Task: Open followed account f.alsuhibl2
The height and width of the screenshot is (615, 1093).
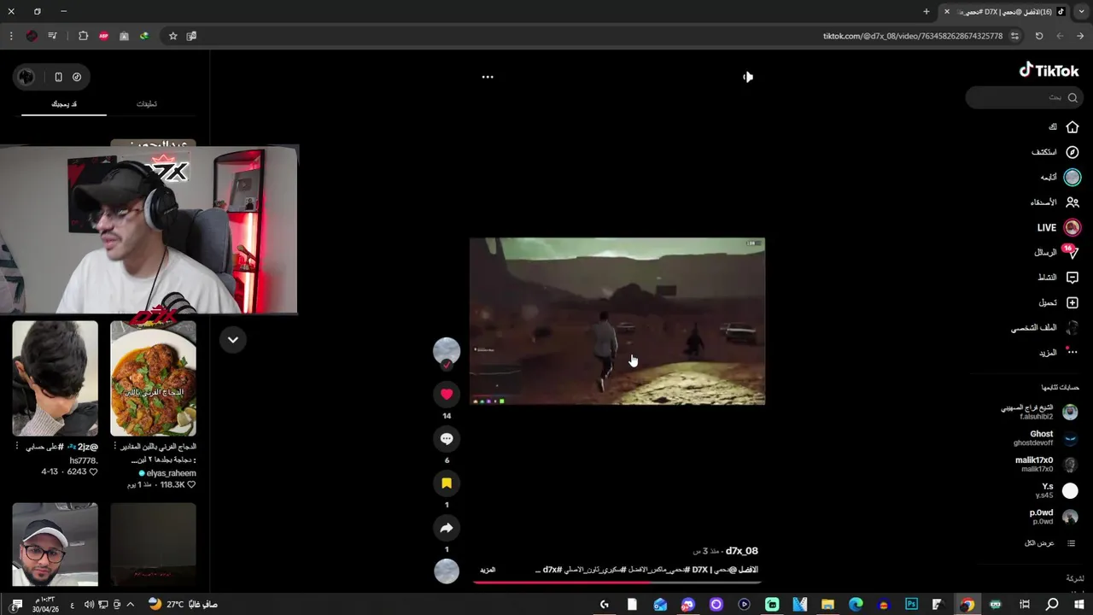Action: 1039,412
